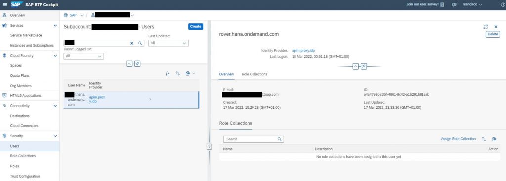Screen dimensions: 506x181
Task: Open Org Members
Action: pos(21,86)
